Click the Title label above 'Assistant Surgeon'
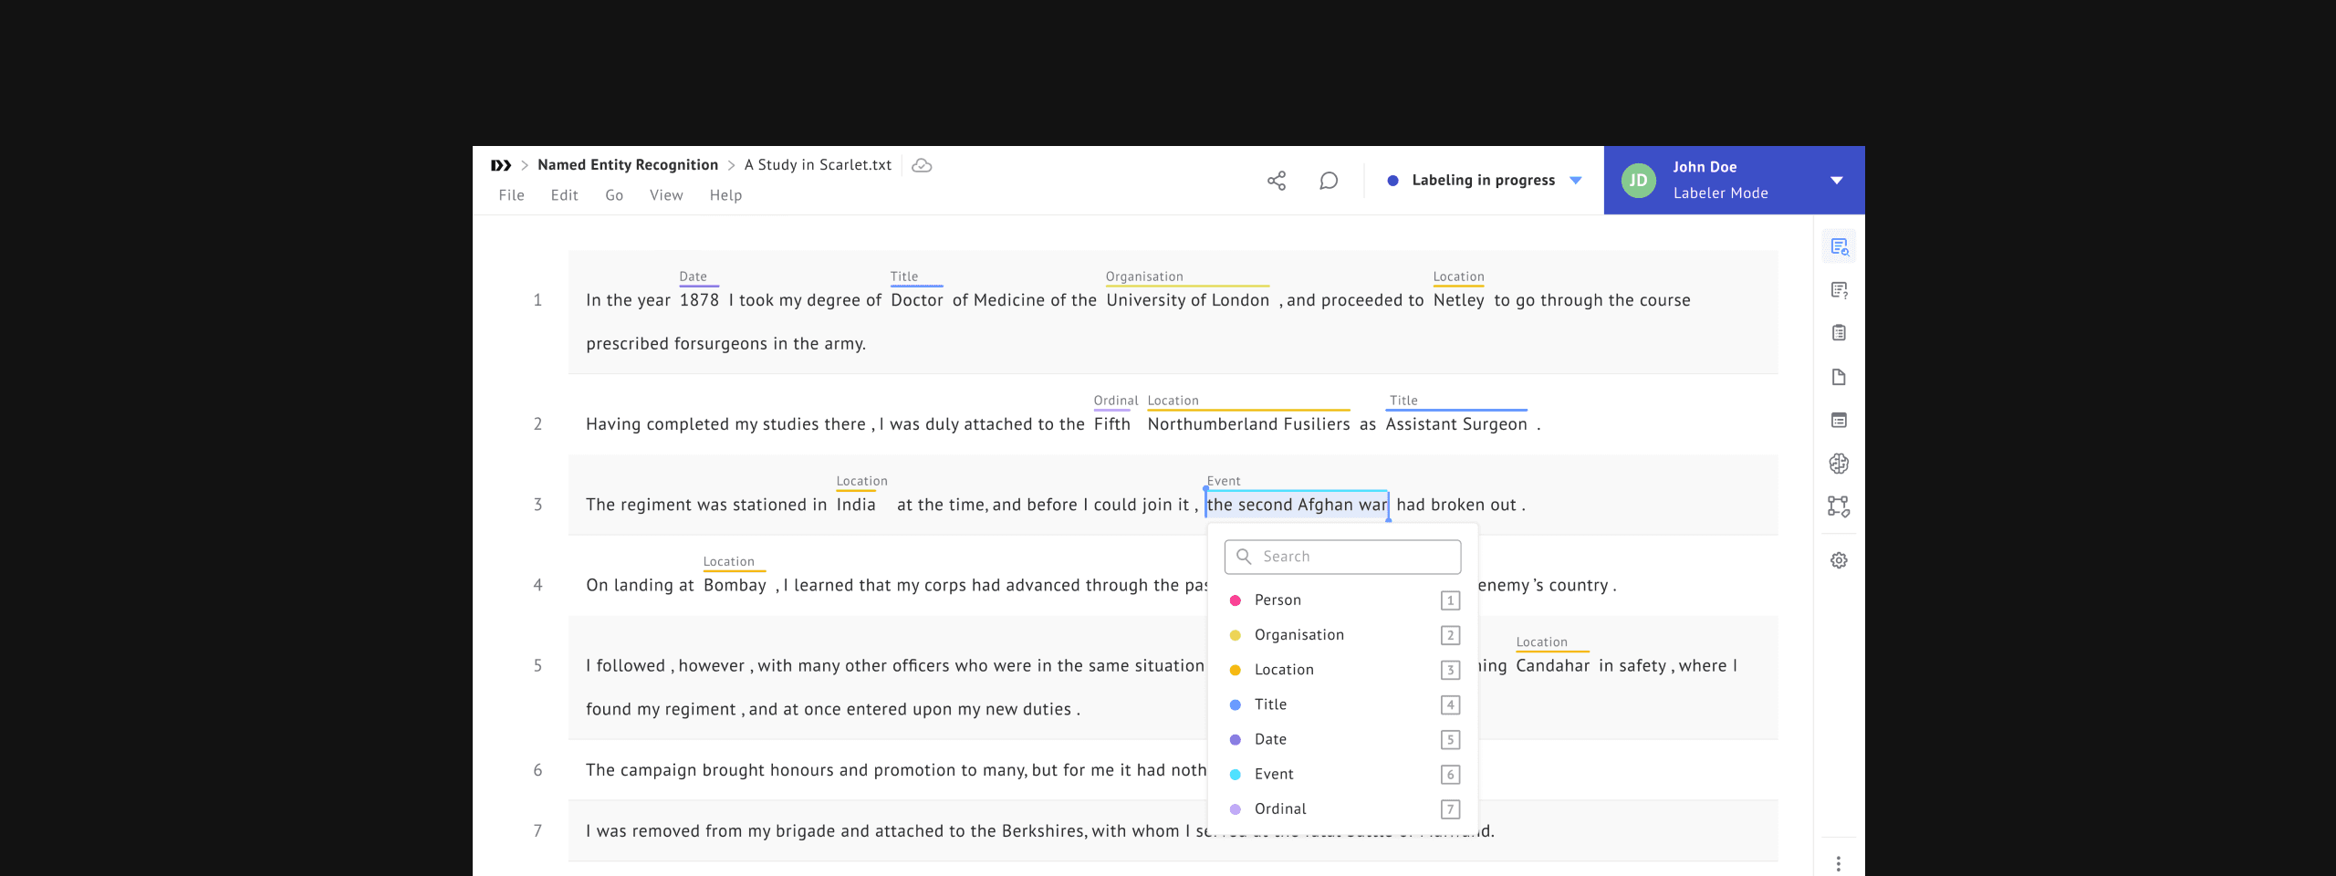This screenshot has width=2336, height=876. click(x=1403, y=401)
